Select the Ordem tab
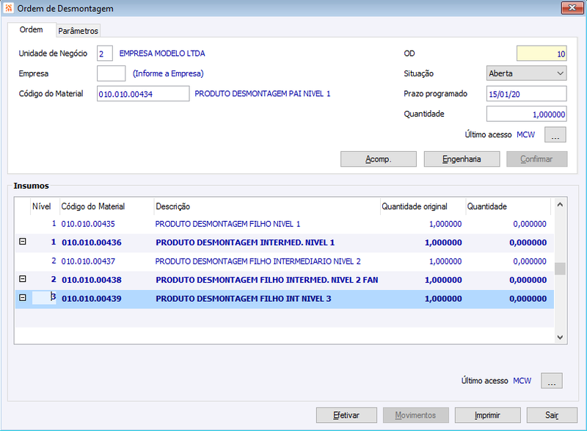 [x=31, y=29]
